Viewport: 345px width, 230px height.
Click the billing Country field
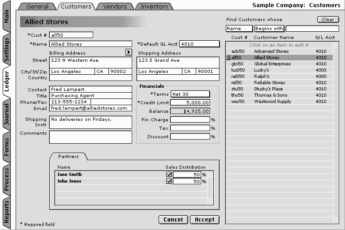tap(91, 78)
